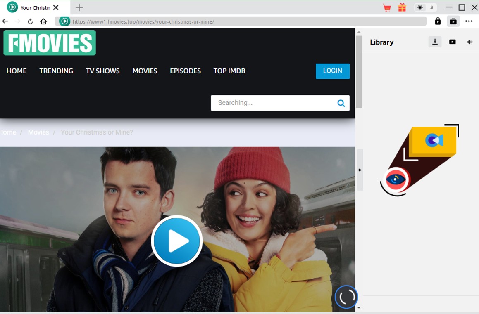Go to the browser home icon
This screenshot has width=479, height=314.
43,21
